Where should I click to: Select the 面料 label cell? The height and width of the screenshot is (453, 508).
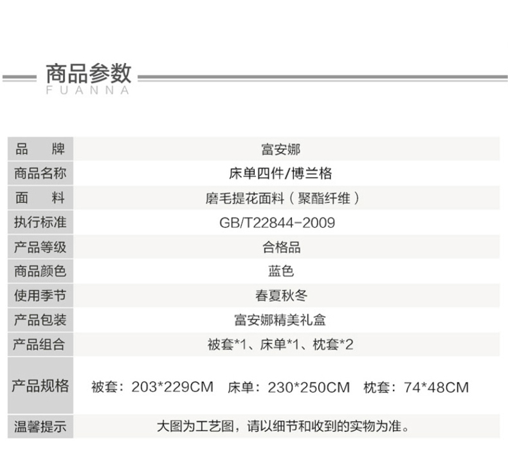pos(41,198)
